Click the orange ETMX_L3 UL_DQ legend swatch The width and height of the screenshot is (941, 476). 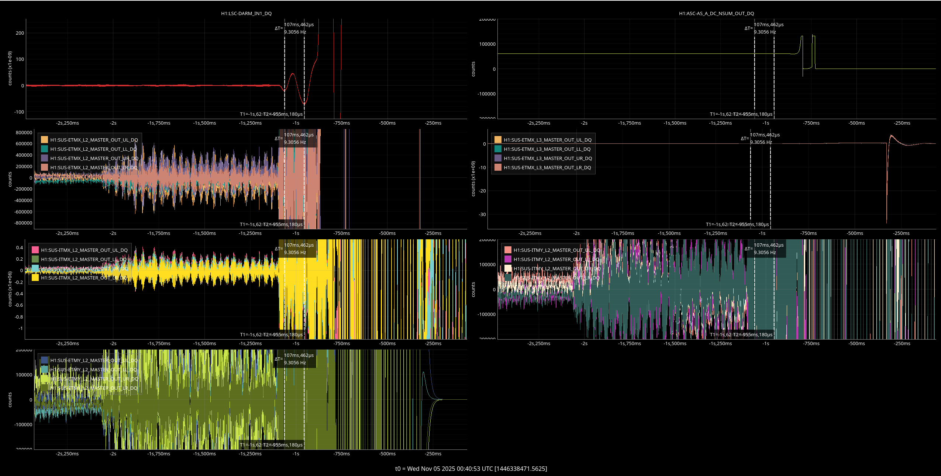pos(498,140)
